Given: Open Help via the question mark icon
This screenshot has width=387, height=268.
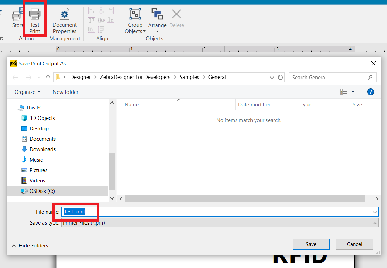Looking at the screenshot, I should click(370, 92).
